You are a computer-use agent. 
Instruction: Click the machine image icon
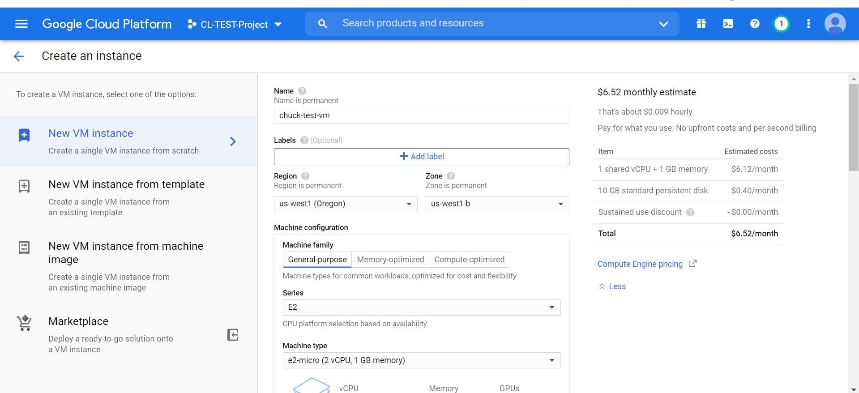(24, 248)
